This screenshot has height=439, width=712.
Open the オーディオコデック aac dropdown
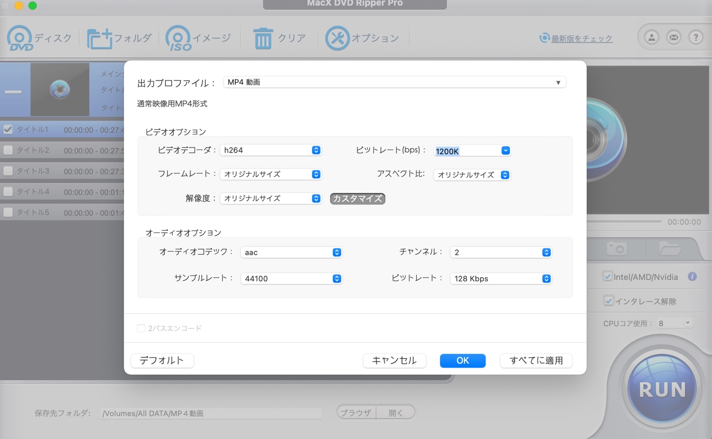[291, 252]
